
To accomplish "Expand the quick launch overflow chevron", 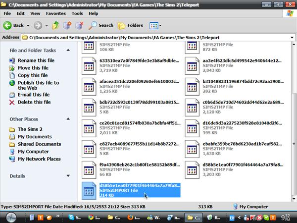I will 57,216.
